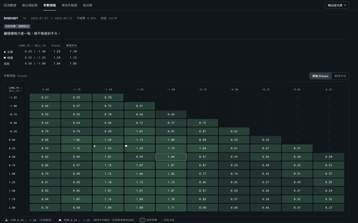Click the white circle robust marker in the heatmap
Screen dimensions: 358x223
pos(126,146)
